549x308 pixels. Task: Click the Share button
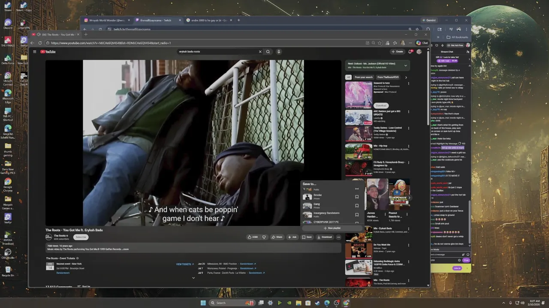pos(277,237)
